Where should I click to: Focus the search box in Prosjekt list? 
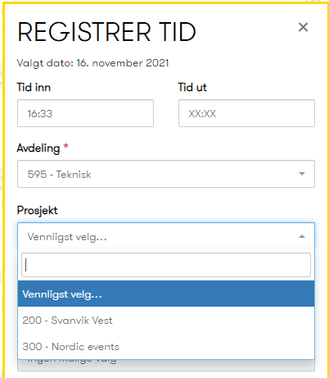(x=166, y=265)
